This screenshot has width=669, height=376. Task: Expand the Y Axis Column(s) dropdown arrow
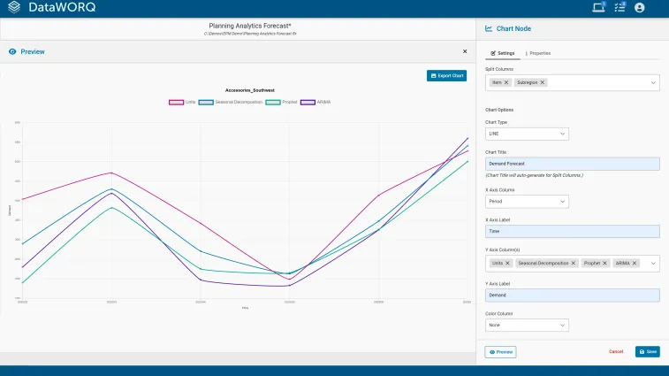click(653, 264)
